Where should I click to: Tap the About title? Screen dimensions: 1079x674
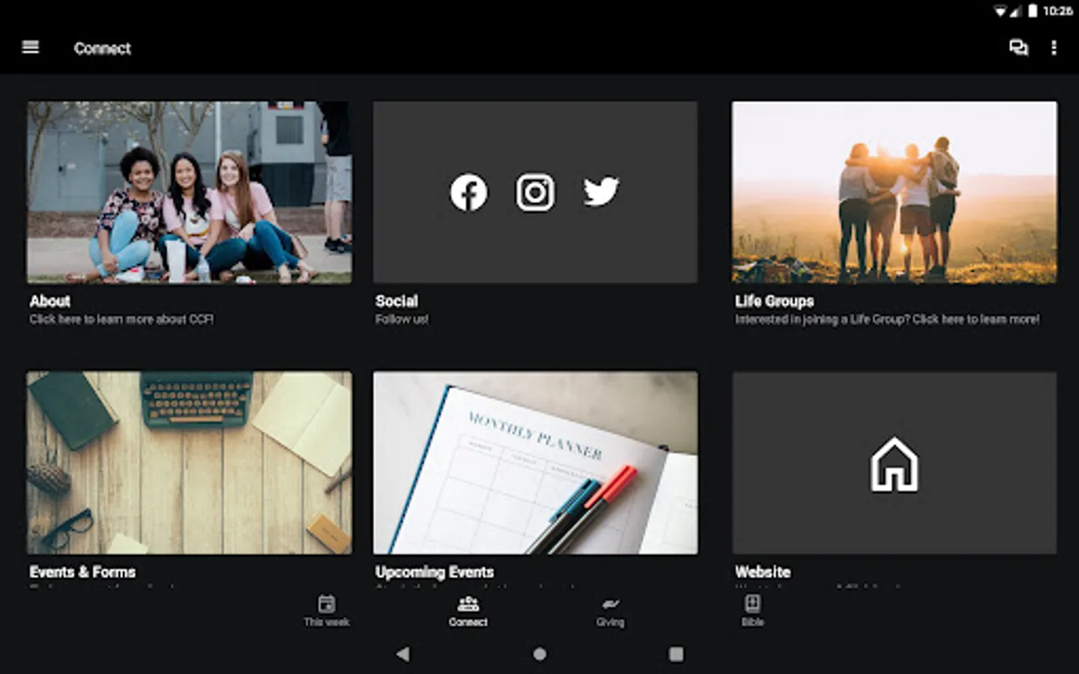[50, 301]
